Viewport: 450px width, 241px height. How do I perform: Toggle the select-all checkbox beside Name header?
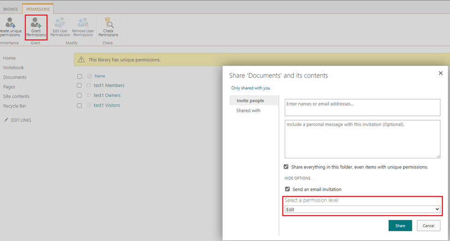click(79, 76)
